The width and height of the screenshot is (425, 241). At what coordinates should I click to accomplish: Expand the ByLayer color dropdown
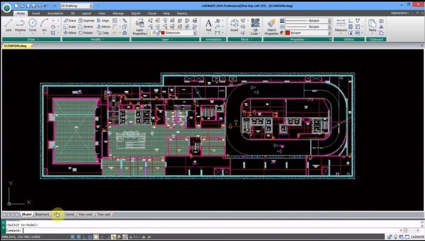(x=329, y=32)
